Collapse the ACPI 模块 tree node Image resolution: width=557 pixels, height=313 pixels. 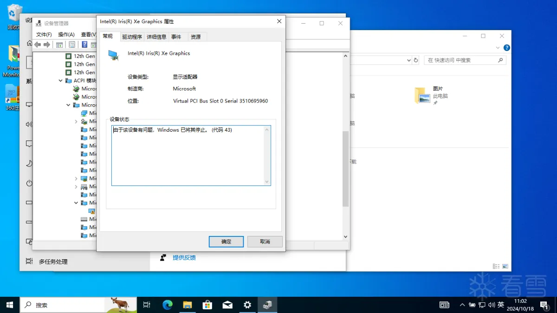(60, 81)
